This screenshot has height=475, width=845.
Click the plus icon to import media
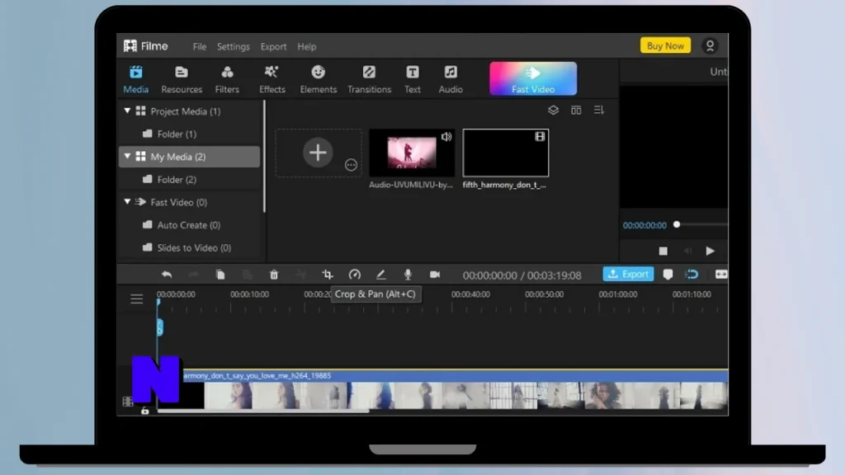coord(318,153)
